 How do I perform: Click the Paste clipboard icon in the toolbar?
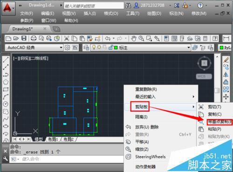pos(82,38)
